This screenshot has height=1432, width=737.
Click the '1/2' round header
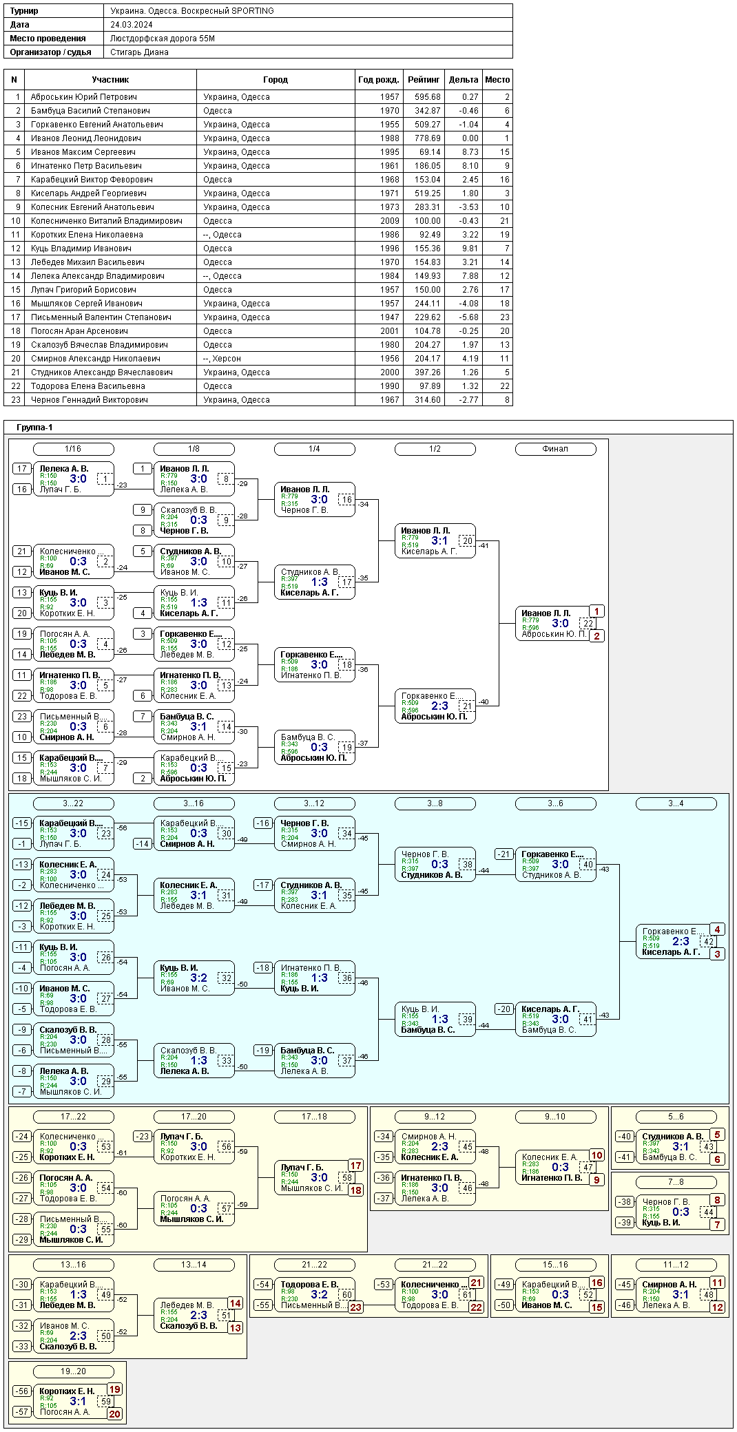(435, 449)
